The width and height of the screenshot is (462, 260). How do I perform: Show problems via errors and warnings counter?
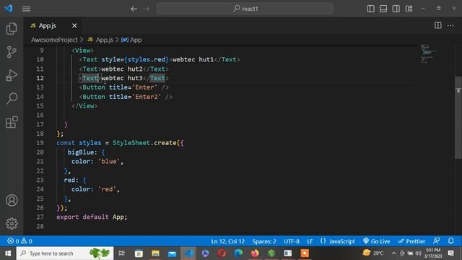[19, 241]
